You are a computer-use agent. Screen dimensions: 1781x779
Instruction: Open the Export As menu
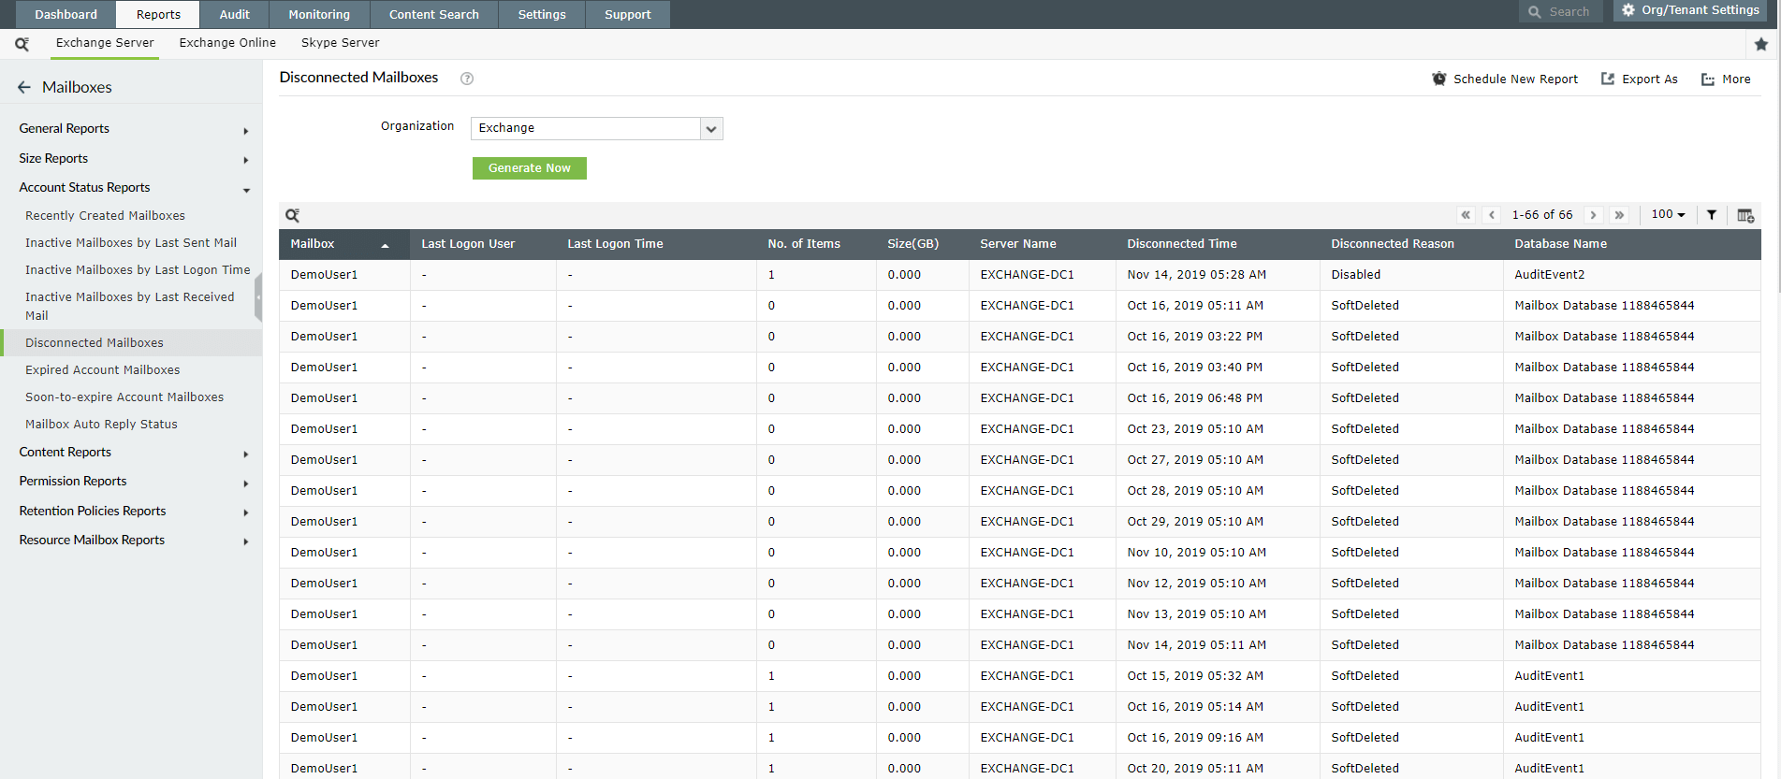[x=1640, y=79]
